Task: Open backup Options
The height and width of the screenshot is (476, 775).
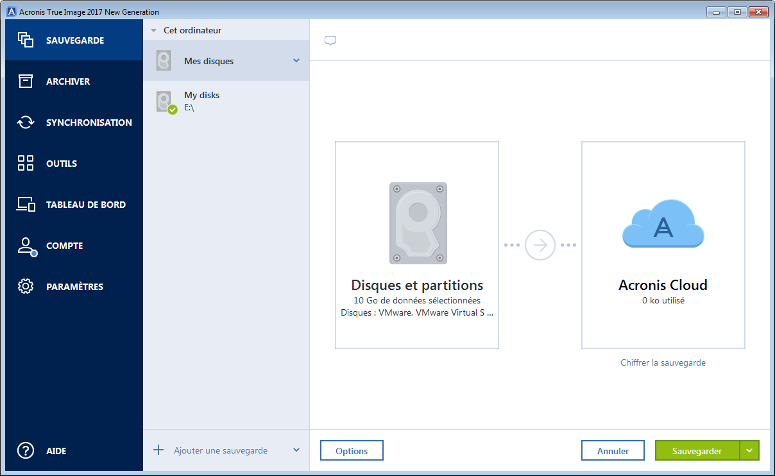Action: coord(352,450)
